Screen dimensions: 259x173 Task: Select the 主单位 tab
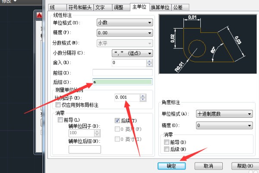coord(139,7)
